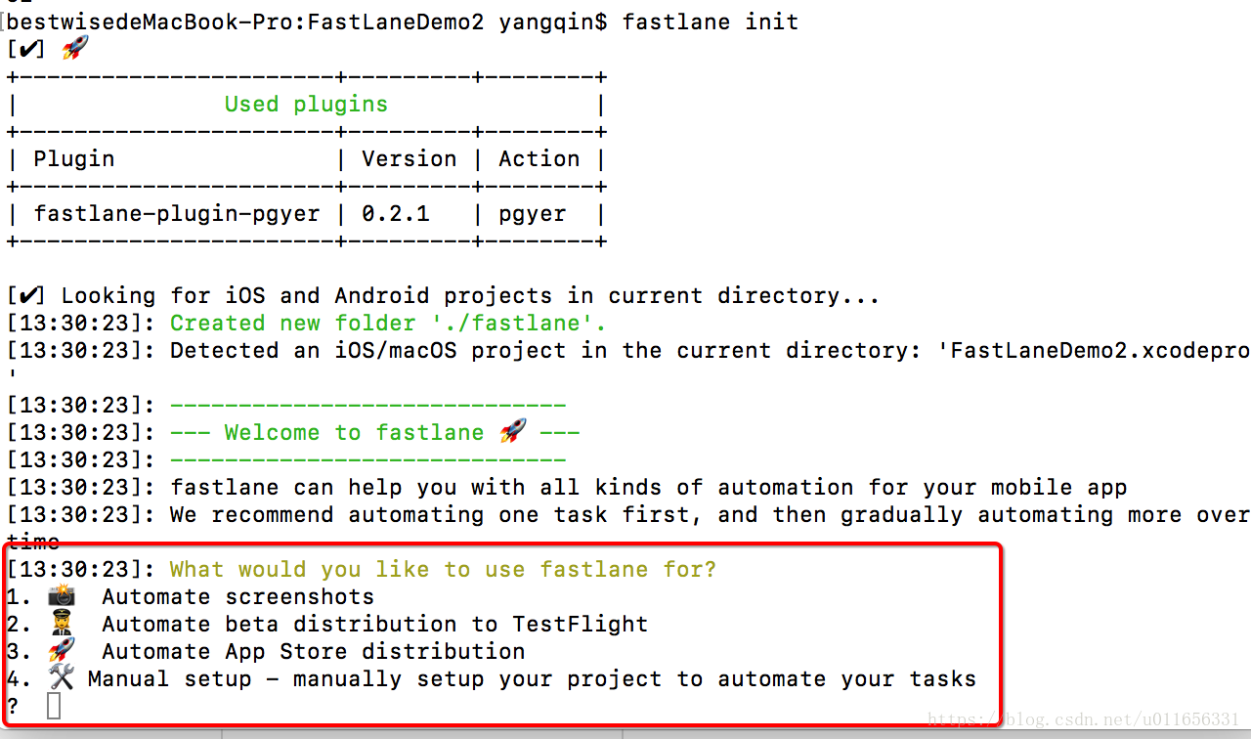Select Automate App Store distribution line
This screenshot has height=739, width=1251.
[x=313, y=651]
